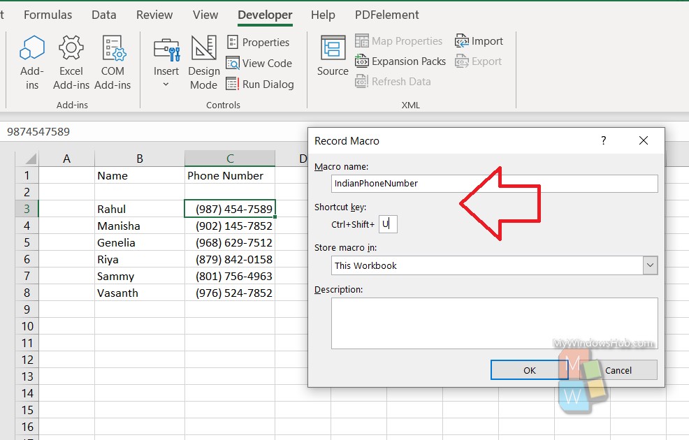Image resolution: width=689 pixels, height=440 pixels.
Task: Click the XML Source icon
Action: click(332, 61)
